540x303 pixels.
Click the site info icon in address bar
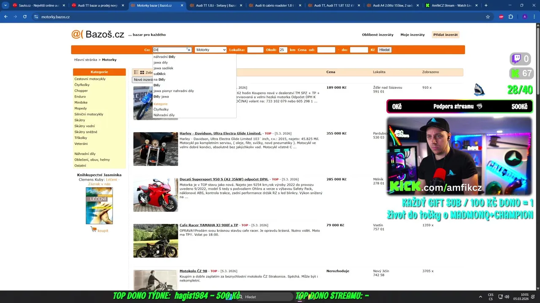point(36,17)
